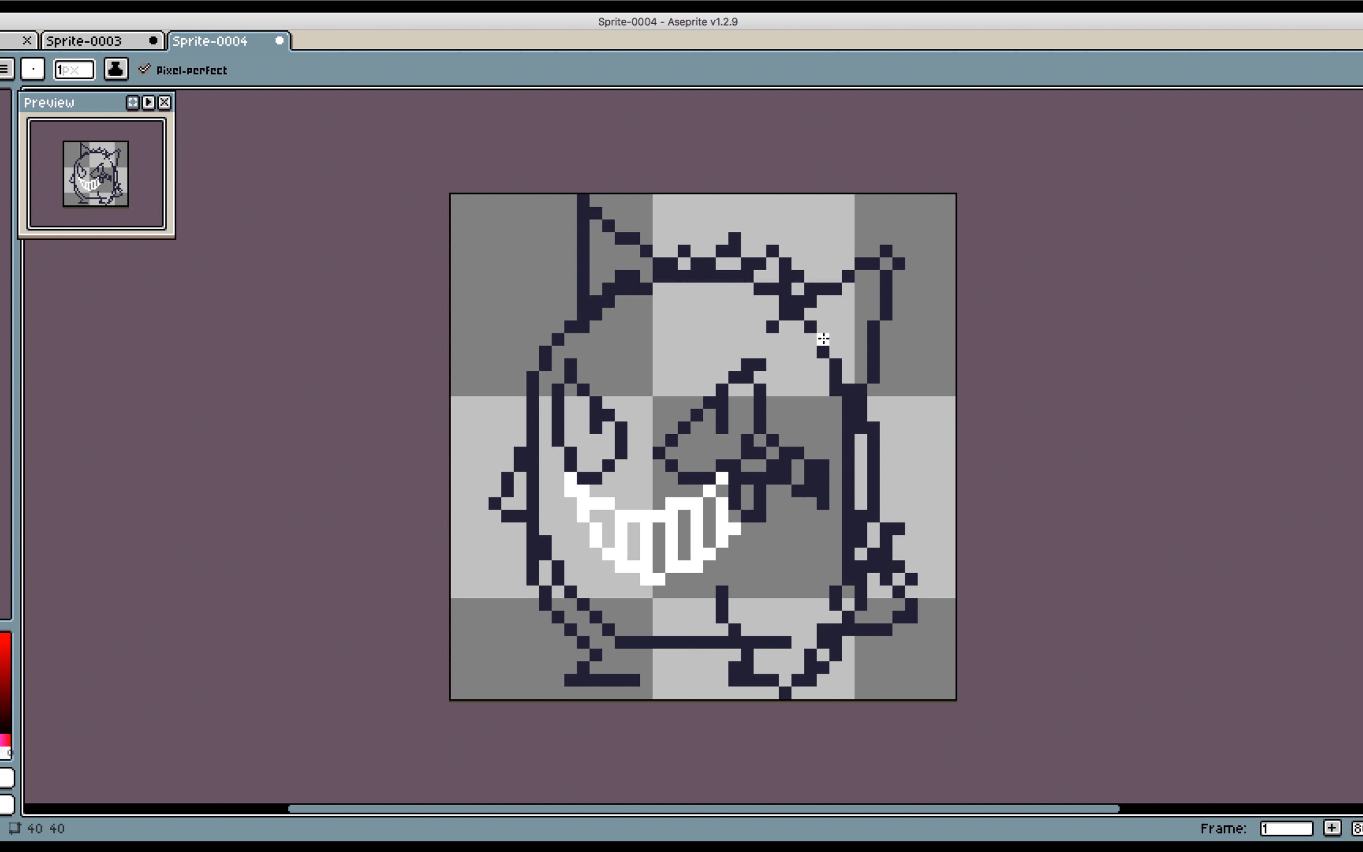This screenshot has height=852, width=1363.
Task: Click the foreground color swatch at bottom-left
Action: point(6,777)
